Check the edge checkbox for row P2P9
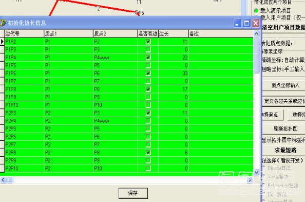 click(x=148, y=160)
